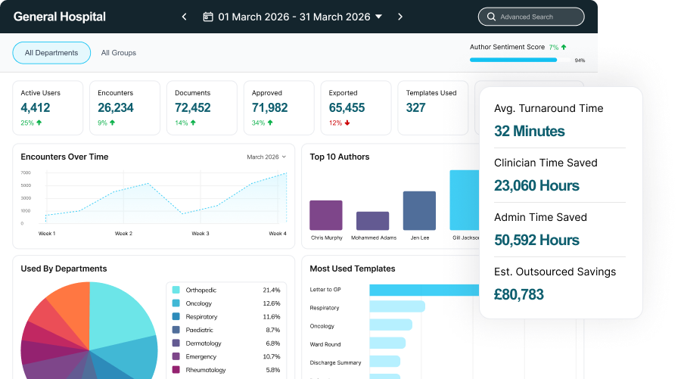Open the Templates Used stat card
Viewport: 684px width, 379px height.
tap(431, 107)
